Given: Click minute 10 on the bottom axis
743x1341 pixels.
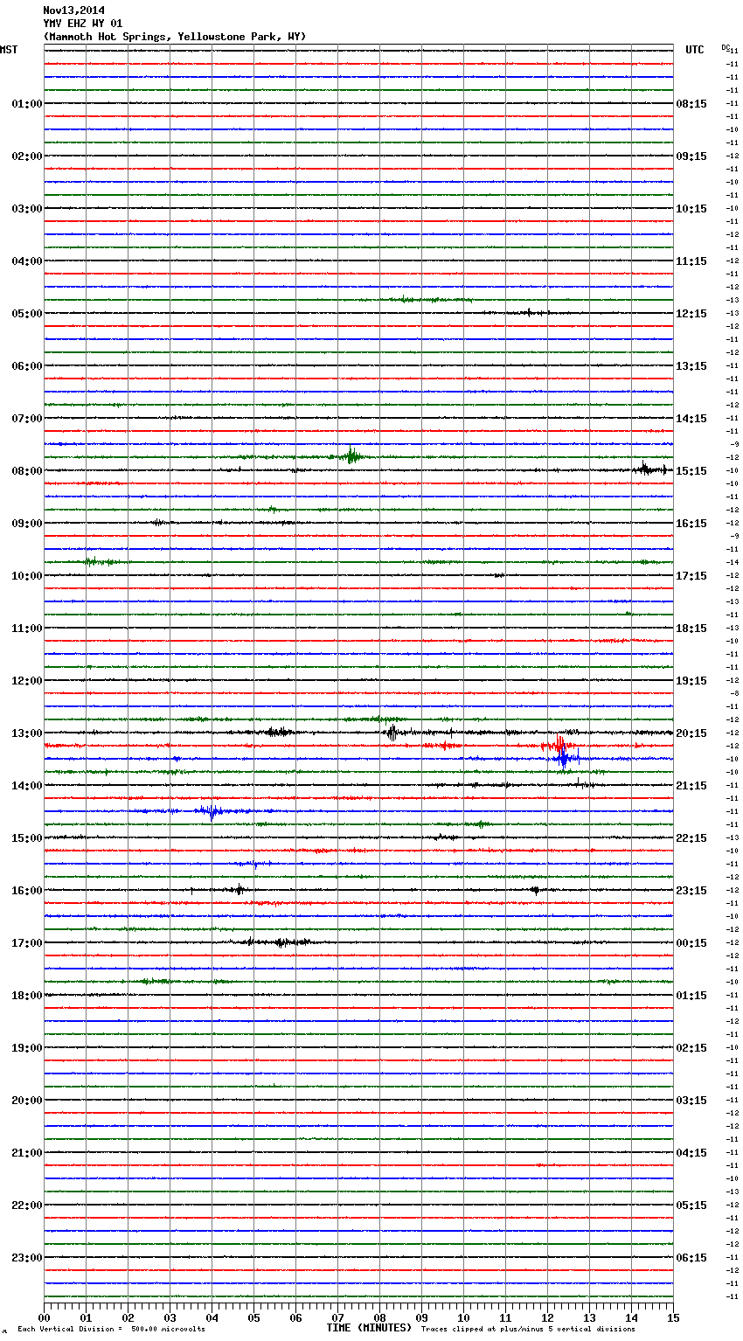Looking at the screenshot, I should tap(463, 1317).
